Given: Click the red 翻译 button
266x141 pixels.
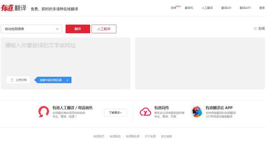Looking at the screenshot, I should (x=78, y=29).
